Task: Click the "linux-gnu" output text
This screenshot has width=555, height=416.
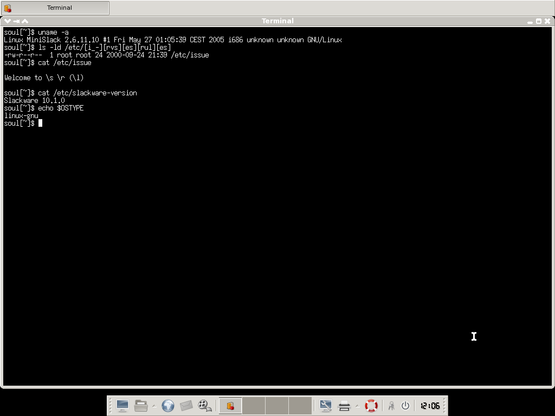Action: (x=21, y=116)
